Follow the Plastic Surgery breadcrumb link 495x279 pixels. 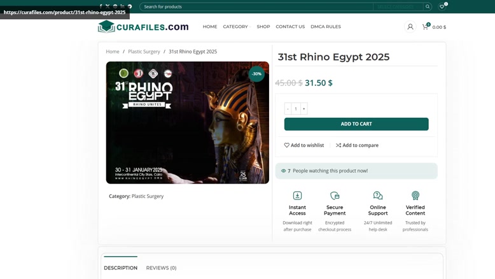click(x=144, y=52)
